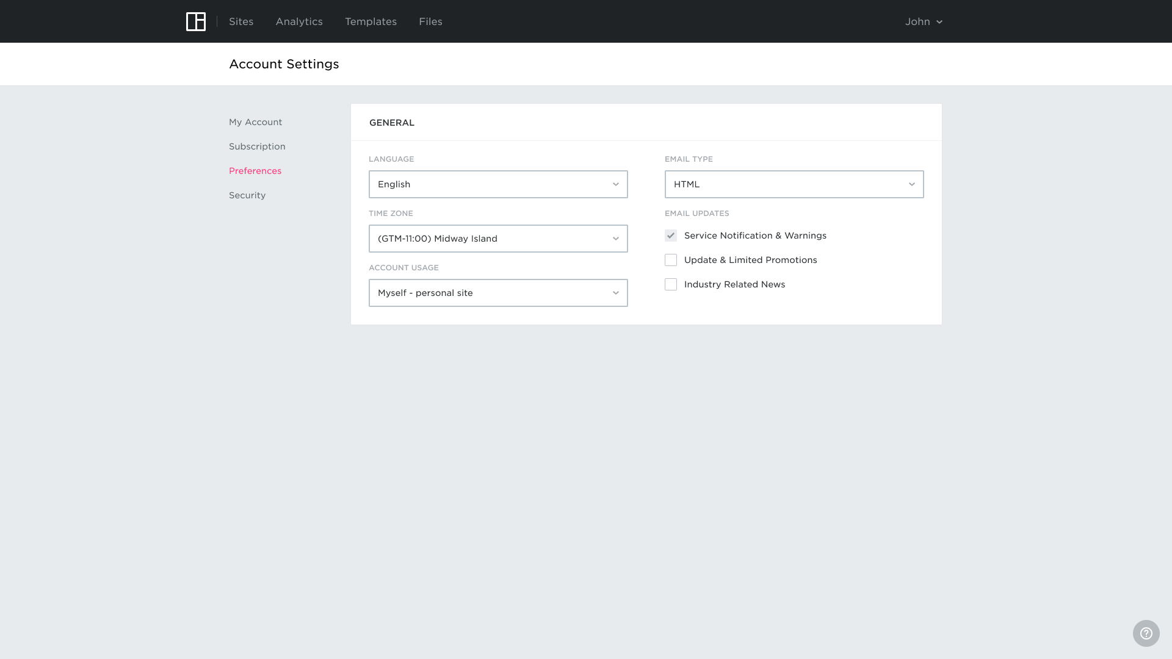Open the Account Usage dropdown
This screenshot has height=659, width=1172.
[x=497, y=293]
